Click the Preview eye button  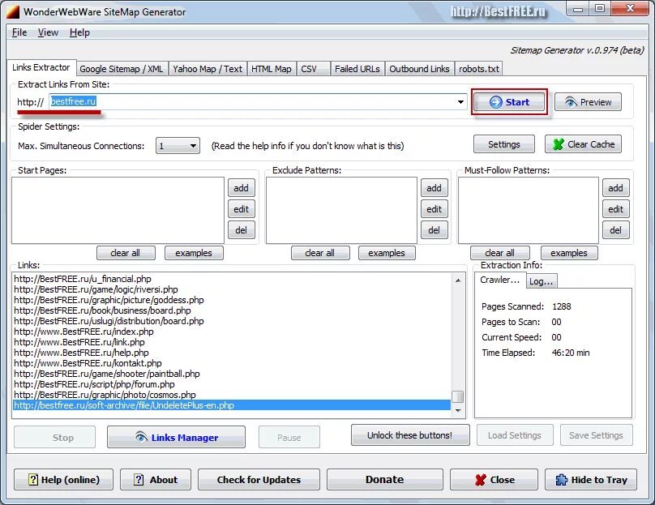coord(588,102)
